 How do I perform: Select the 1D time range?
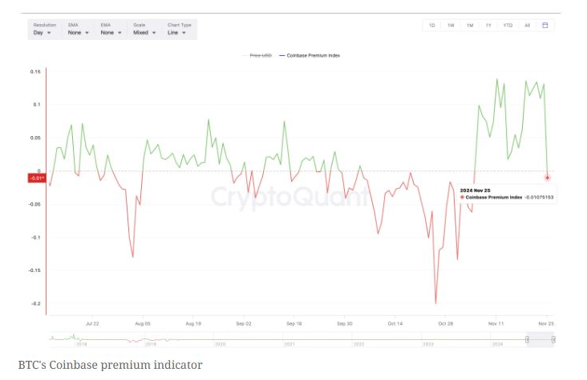click(432, 26)
